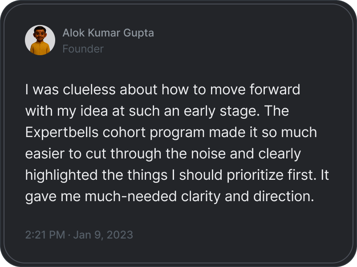Click the dot separator between time and date
The width and height of the screenshot is (357, 267).
69,235
